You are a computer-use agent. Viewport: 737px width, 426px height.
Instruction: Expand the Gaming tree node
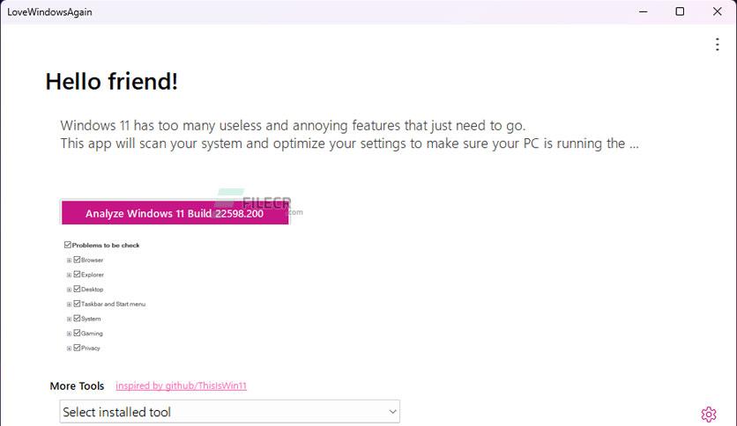69,334
